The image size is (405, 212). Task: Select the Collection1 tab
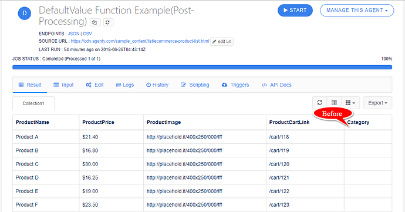[33, 103]
